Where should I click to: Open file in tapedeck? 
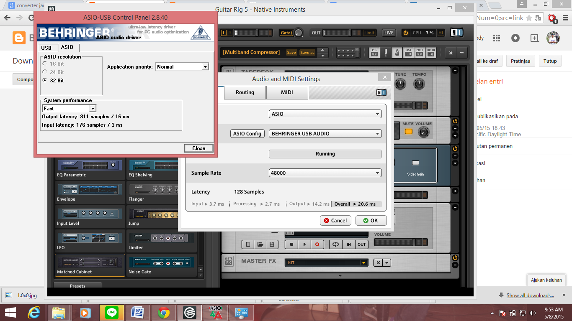[260, 245]
